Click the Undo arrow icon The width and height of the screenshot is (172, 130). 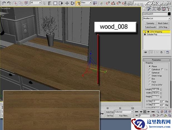point(3,3)
